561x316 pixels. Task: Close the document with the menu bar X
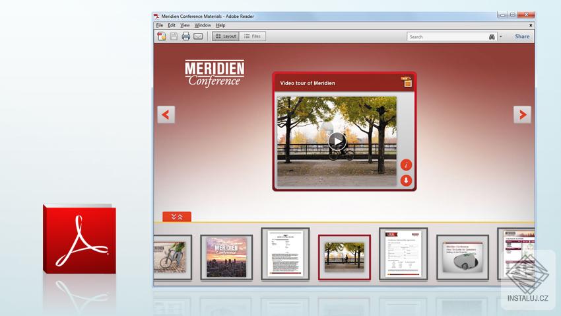pyautogui.click(x=531, y=25)
